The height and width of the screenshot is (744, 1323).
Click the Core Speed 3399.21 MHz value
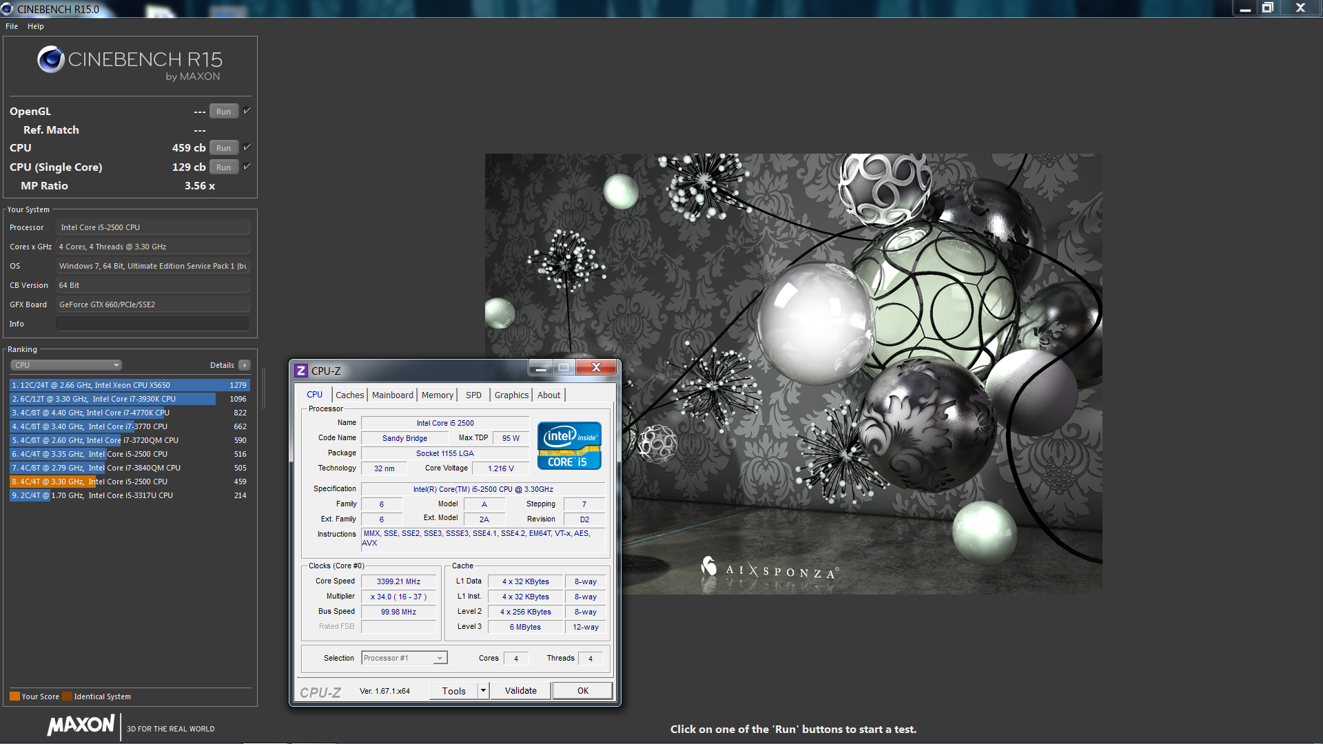click(x=398, y=581)
